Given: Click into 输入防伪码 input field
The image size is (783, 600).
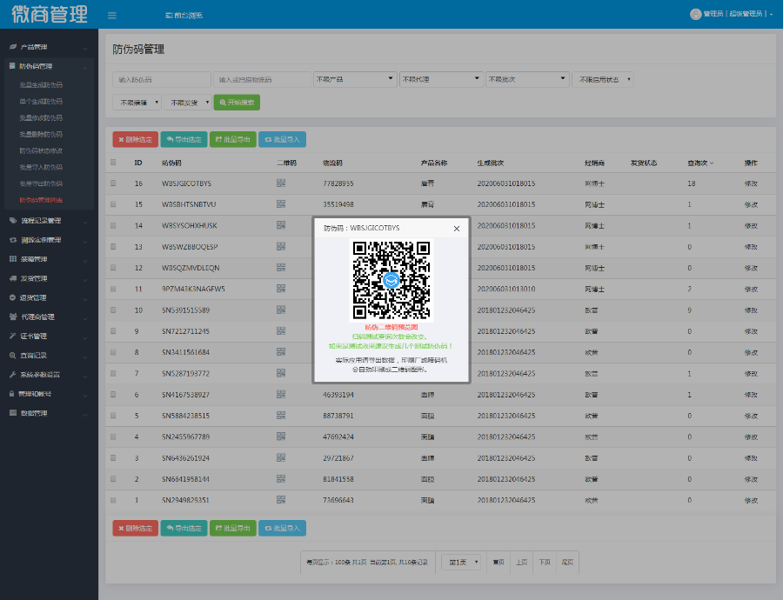Looking at the screenshot, I should tap(162, 79).
